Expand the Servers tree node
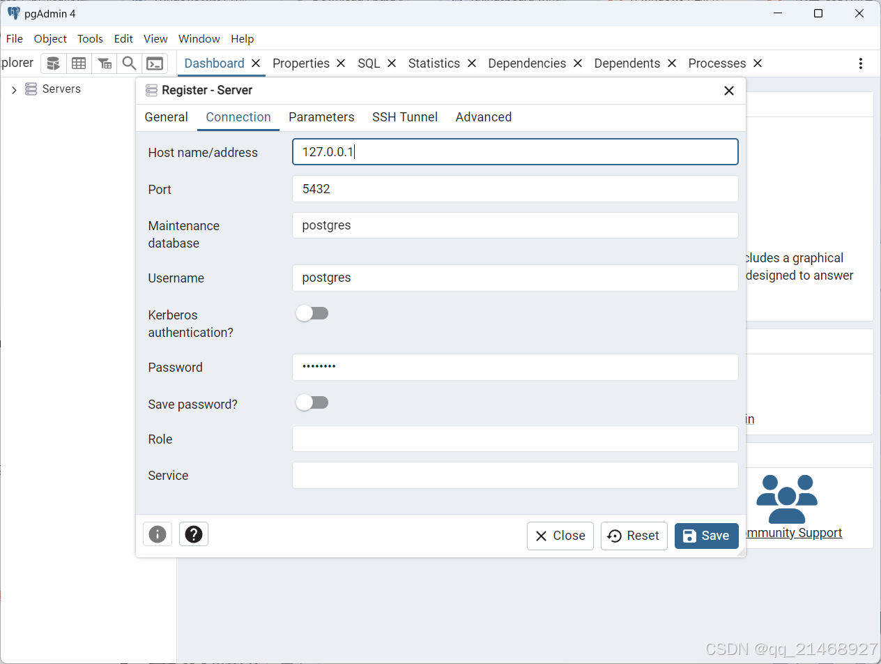This screenshot has width=881, height=664. tap(14, 90)
